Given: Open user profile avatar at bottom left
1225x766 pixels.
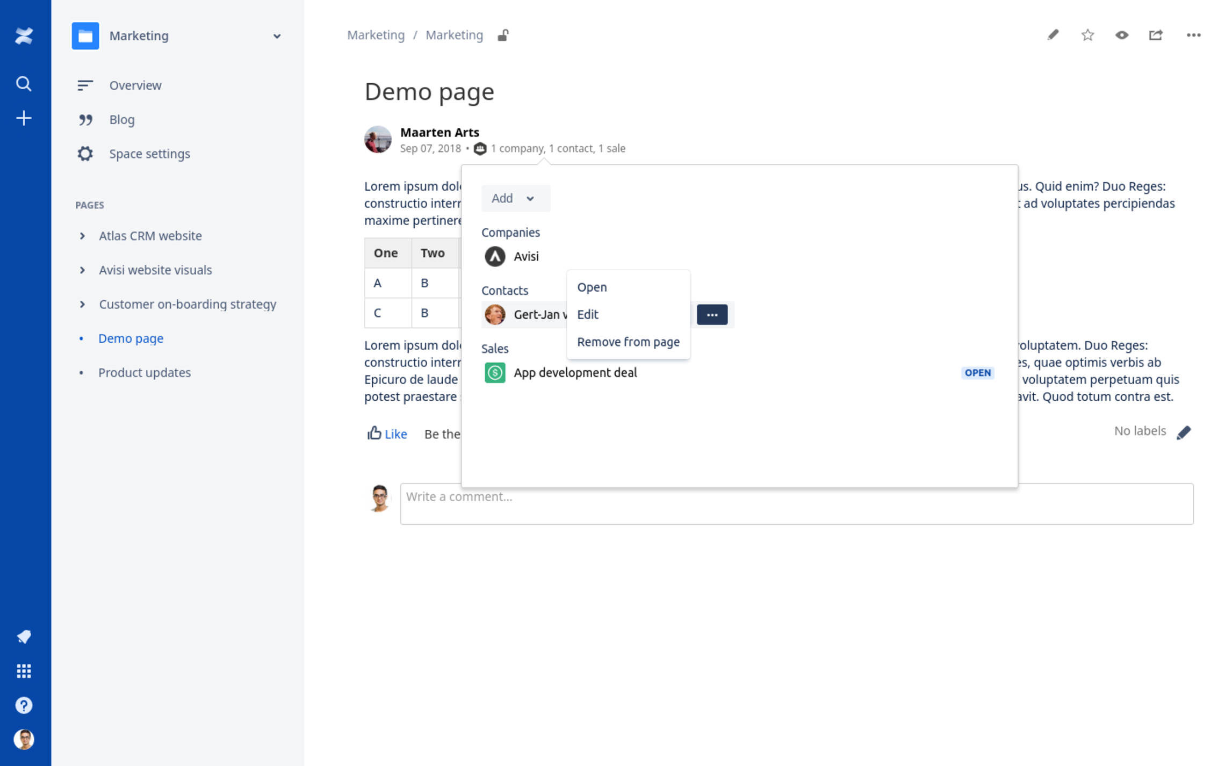Looking at the screenshot, I should (x=24, y=740).
